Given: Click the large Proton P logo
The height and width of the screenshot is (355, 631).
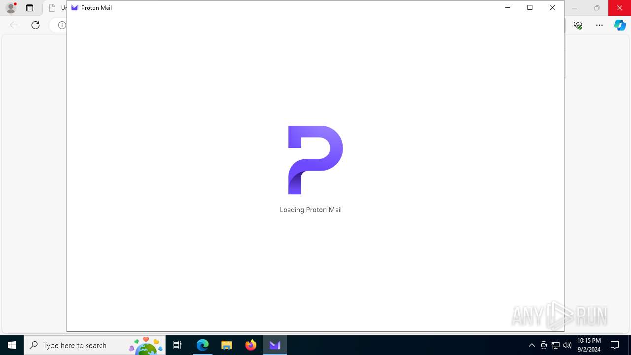Looking at the screenshot, I should [315, 160].
